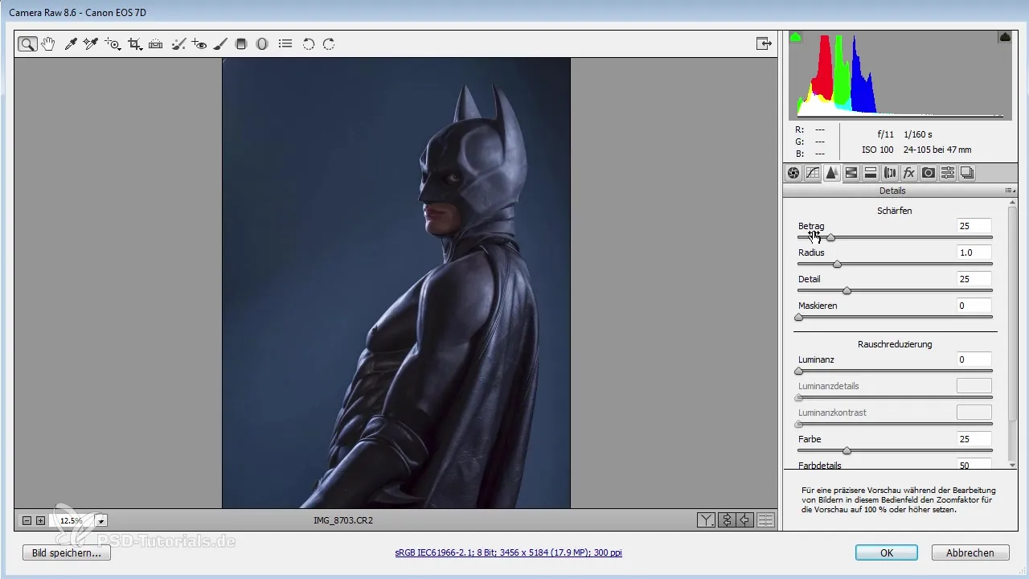Viewport: 1029px width, 579px height.
Task: Select the White Balance eyedropper tool
Action: (x=71, y=44)
